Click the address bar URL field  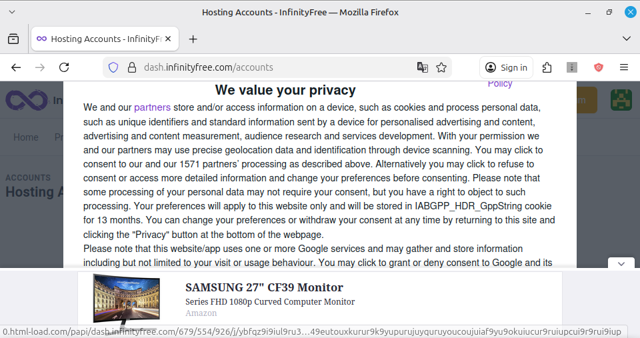click(x=267, y=67)
